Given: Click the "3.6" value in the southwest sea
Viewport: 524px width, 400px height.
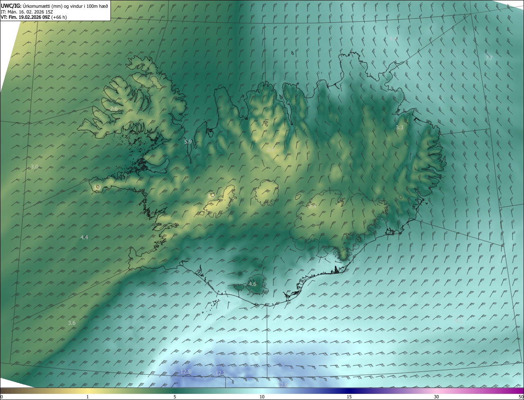Looking at the screenshot, I should pyautogui.click(x=72, y=323).
